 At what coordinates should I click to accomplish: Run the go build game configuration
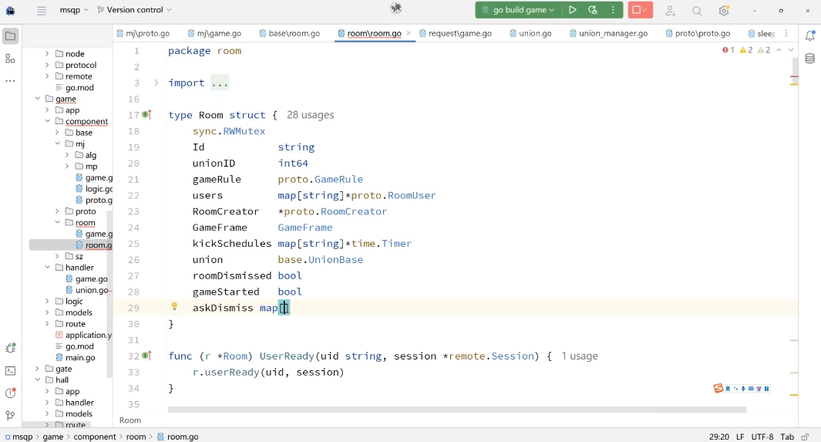click(x=572, y=10)
